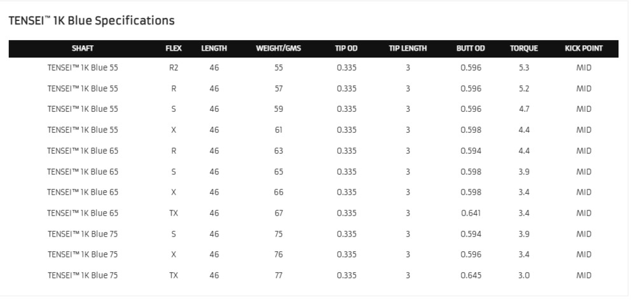The width and height of the screenshot is (636, 302).
Task: Click the 0.641 butt OD value
Action: [471, 213]
